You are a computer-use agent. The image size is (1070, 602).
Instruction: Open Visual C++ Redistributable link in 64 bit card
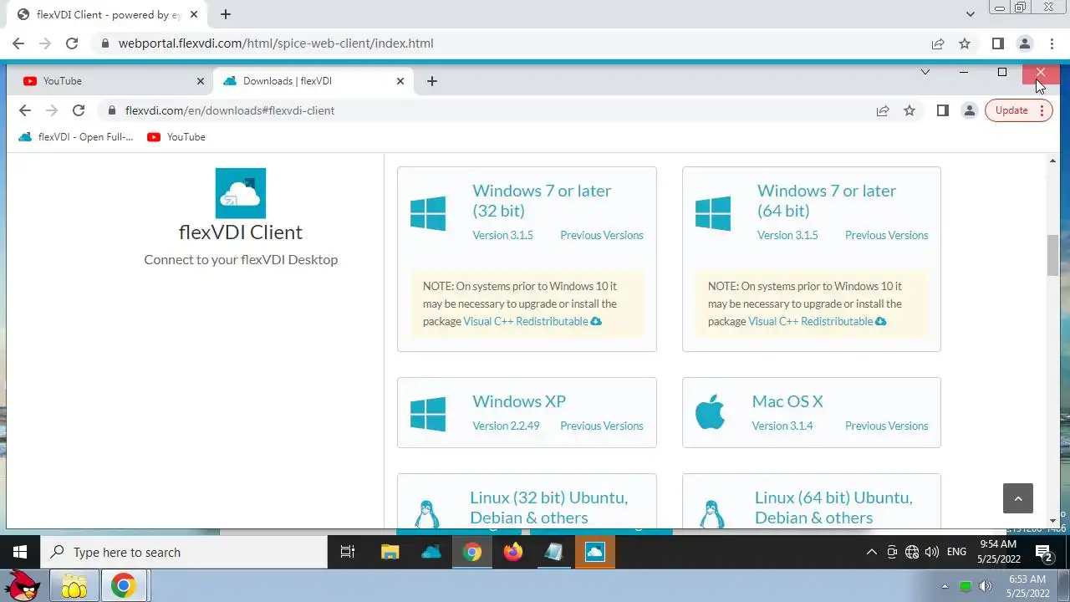point(818,321)
